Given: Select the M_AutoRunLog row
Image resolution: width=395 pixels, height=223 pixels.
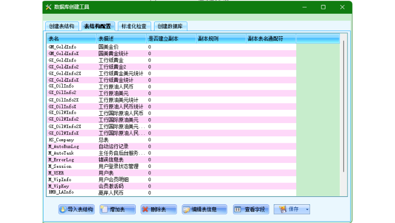Looking at the screenshot, I should coord(171,146).
